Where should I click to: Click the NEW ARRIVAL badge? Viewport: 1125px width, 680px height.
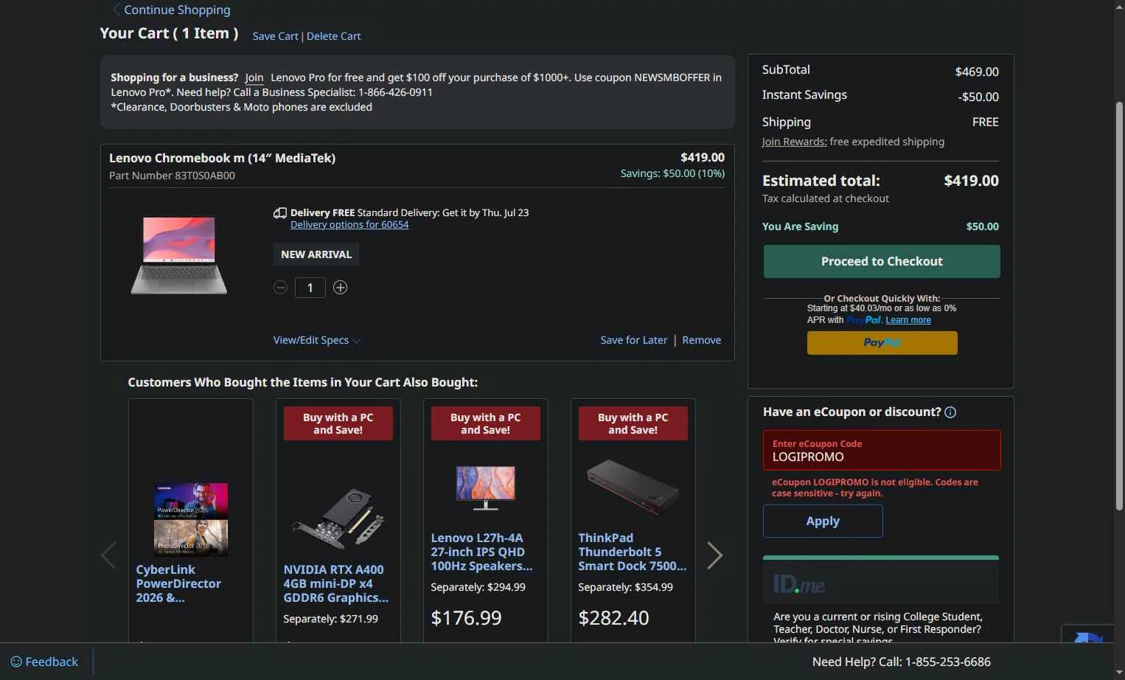(x=316, y=254)
